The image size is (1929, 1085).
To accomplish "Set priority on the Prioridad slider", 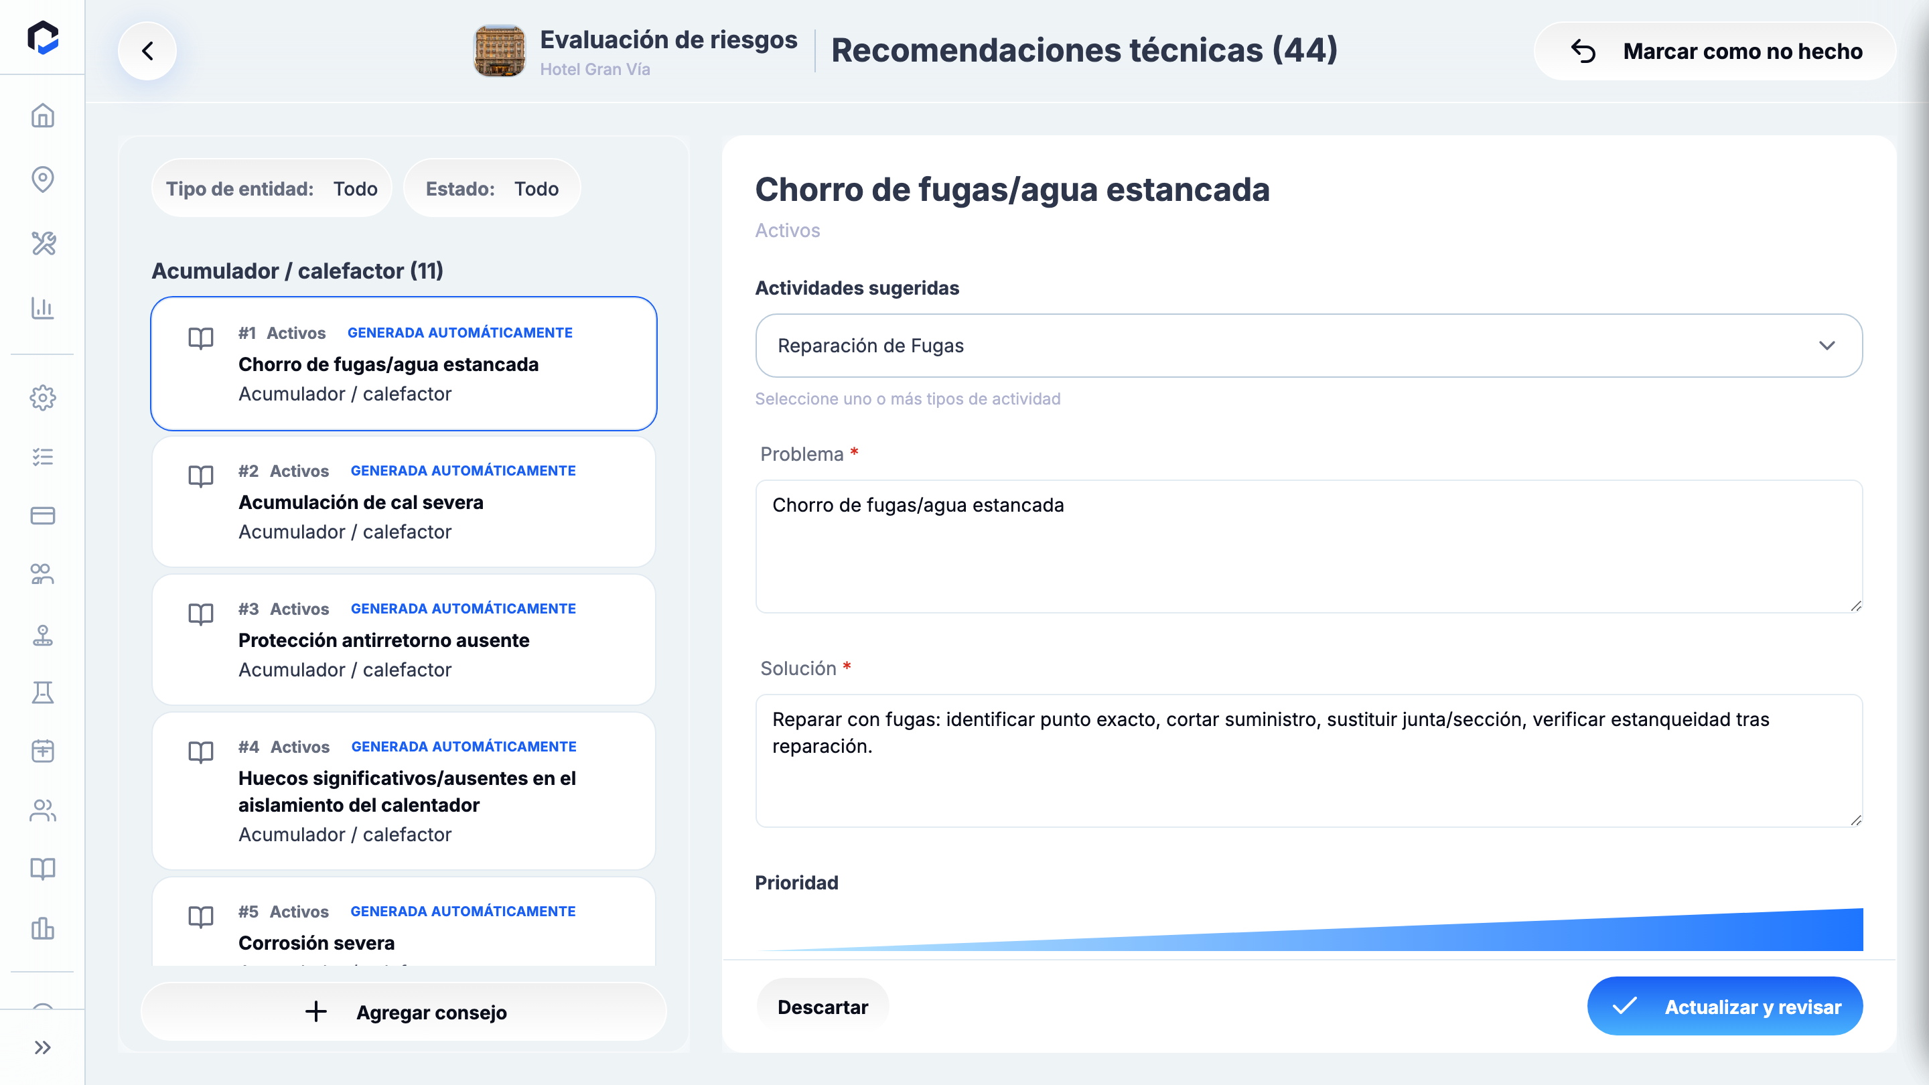I will pos(1309,930).
